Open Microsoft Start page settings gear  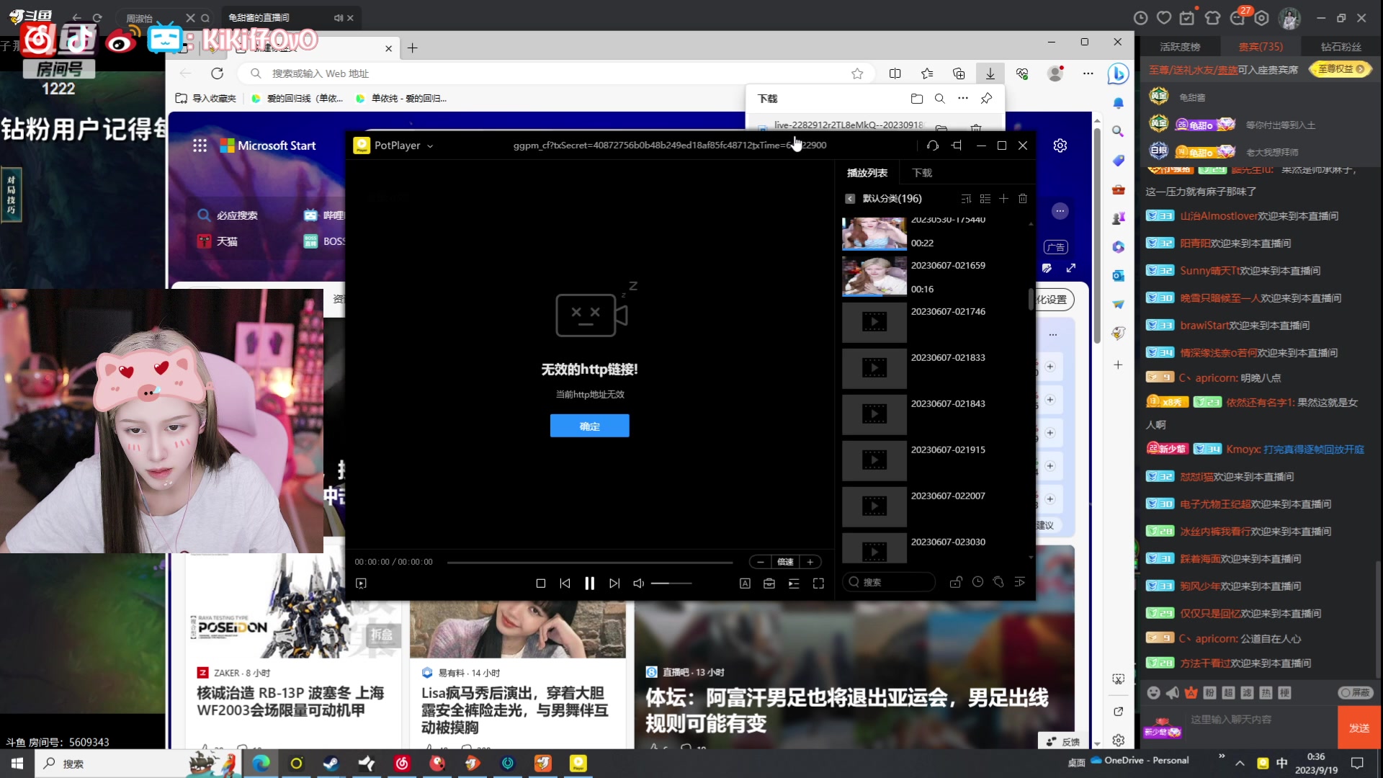[x=1060, y=146]
